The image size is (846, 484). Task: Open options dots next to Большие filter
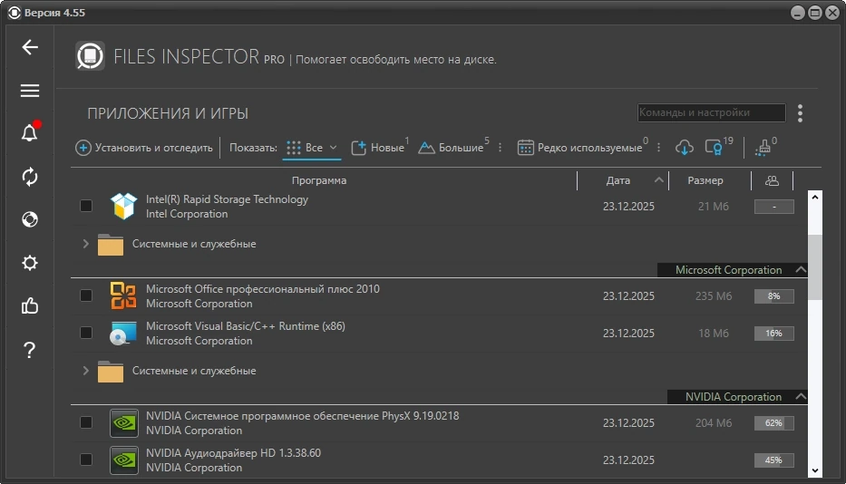[x=501, y=148]
